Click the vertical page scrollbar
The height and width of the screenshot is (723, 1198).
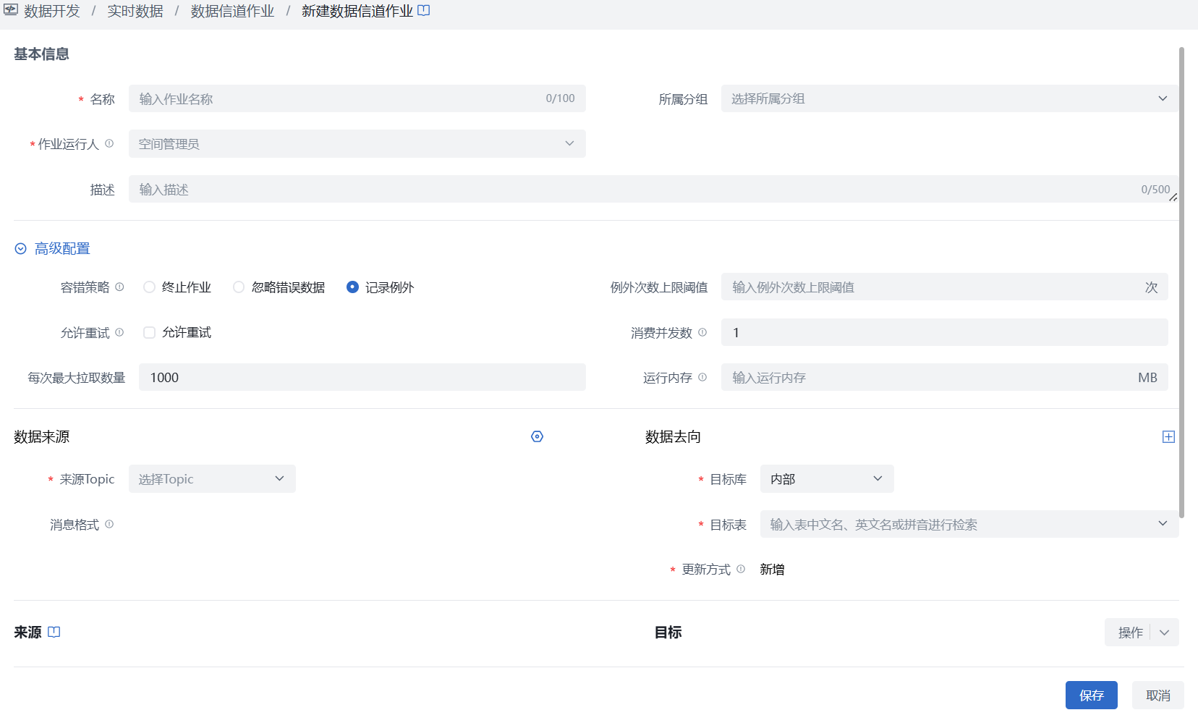[x=1181, y=282]
